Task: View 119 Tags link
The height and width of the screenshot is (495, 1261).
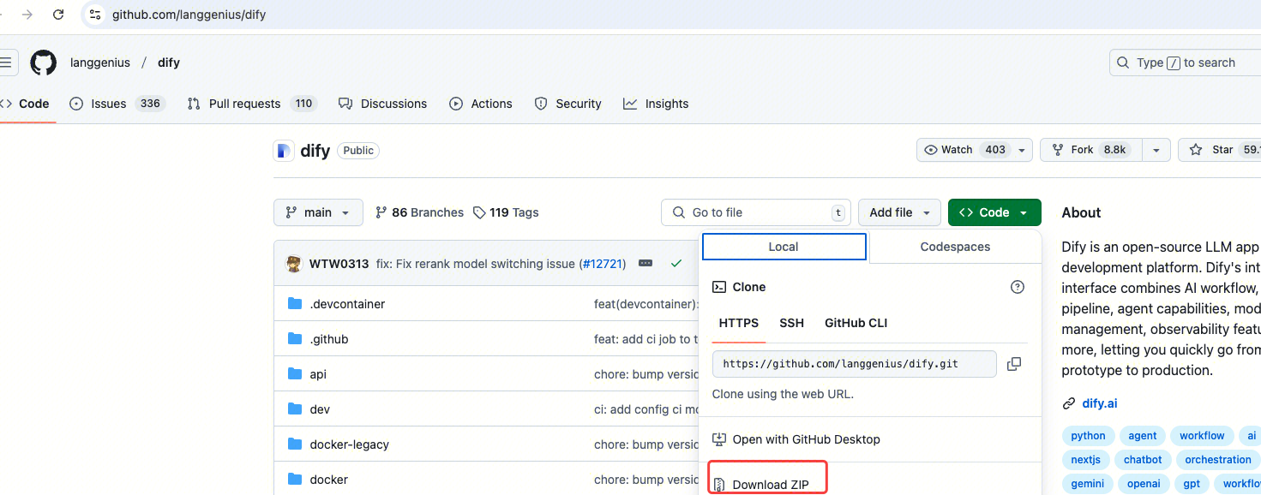Action: click(x=506, y=212)
